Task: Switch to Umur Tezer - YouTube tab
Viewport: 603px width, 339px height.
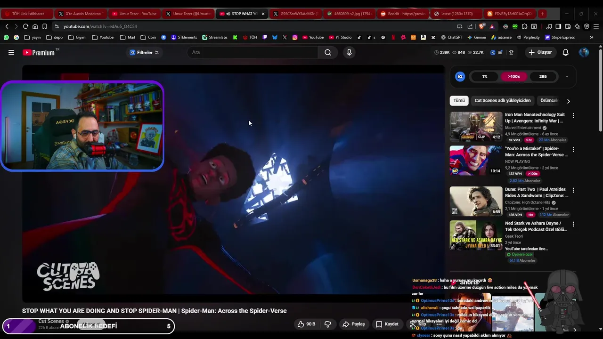Action: 134,14
